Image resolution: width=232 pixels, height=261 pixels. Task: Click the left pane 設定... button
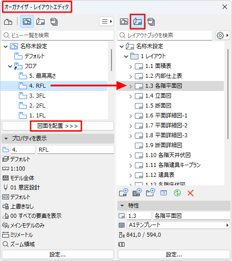coord(58,255)
